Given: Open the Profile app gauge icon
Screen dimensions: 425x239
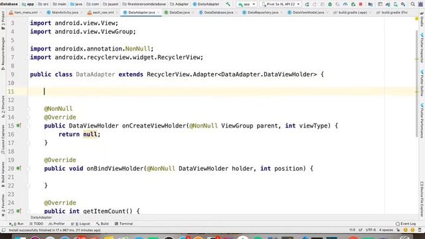Looking at the screenshot, I should coord(345,5).
